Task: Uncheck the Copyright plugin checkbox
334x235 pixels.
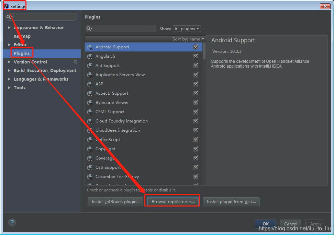Action: point(196,149)
